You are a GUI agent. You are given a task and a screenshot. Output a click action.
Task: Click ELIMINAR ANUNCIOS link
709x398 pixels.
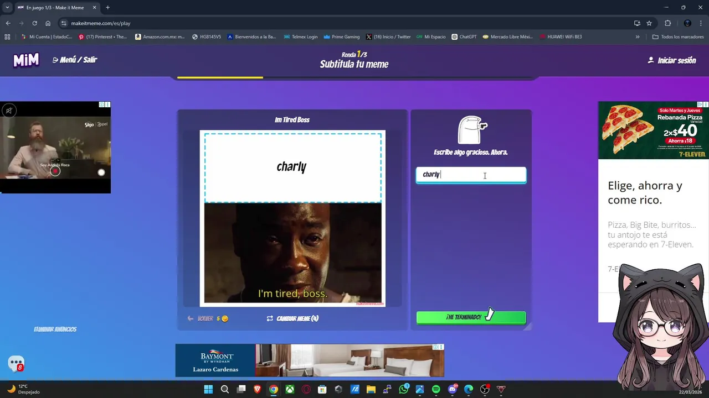55,329
